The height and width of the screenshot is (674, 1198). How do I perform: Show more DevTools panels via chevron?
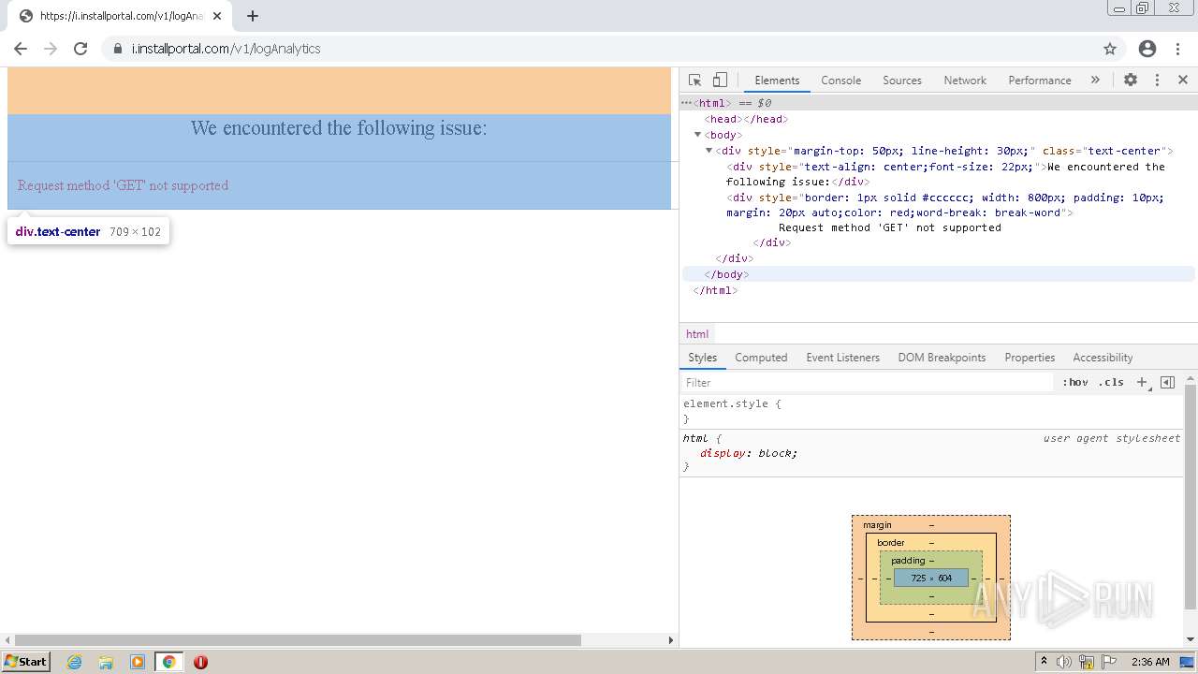1095,81
